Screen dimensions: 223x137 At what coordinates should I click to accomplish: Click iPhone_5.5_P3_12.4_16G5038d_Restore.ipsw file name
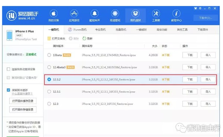pos(109,67)
